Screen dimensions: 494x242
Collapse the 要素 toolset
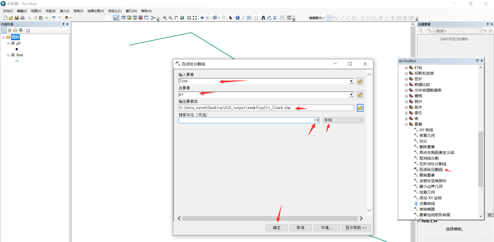pos(406,124)
